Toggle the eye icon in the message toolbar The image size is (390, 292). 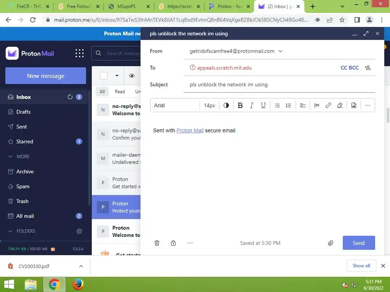click(132, 76)
